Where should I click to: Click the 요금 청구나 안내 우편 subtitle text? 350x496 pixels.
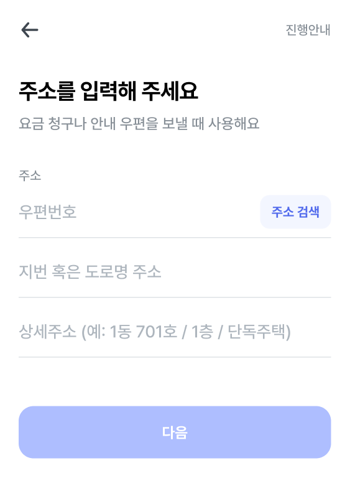coord(139,123)
